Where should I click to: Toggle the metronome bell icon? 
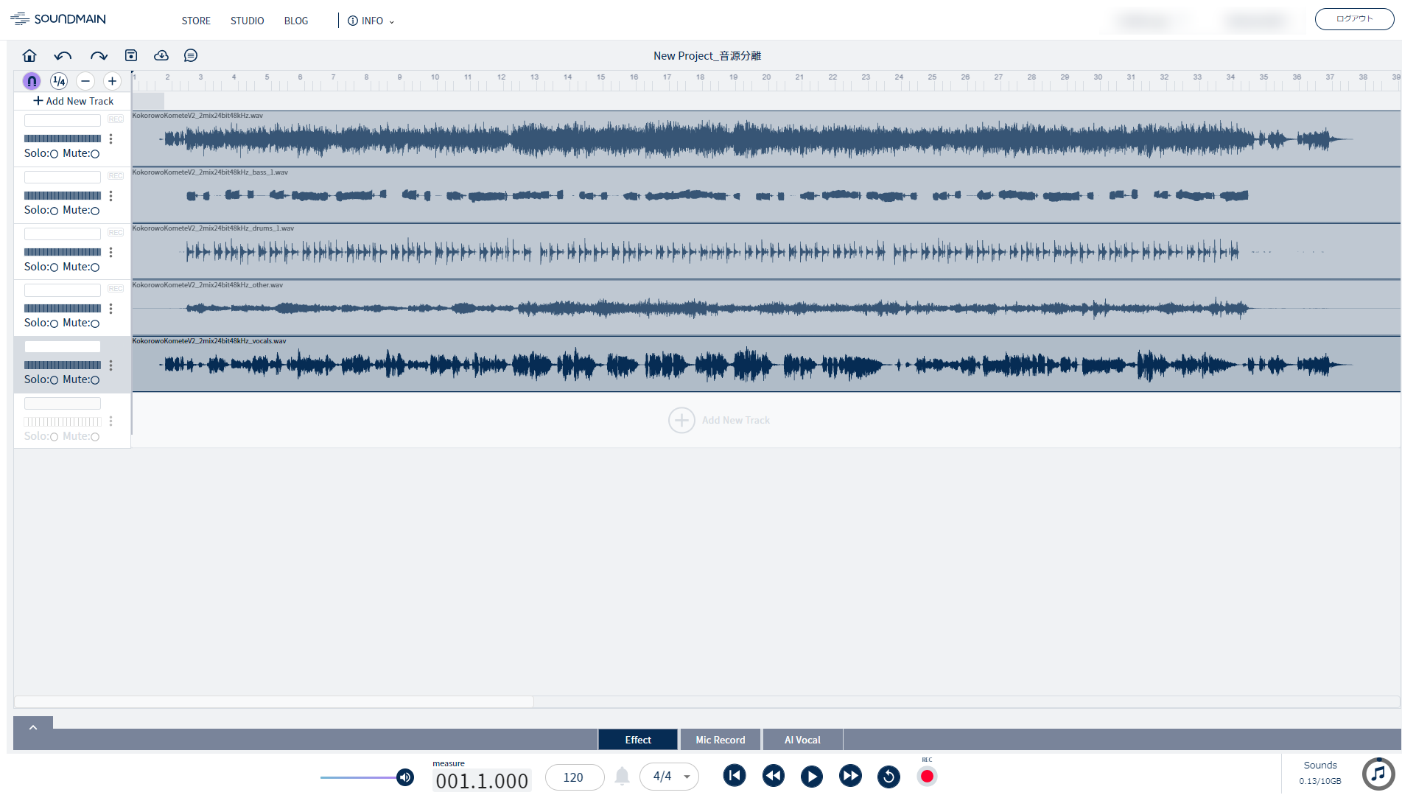coord(623,776)
